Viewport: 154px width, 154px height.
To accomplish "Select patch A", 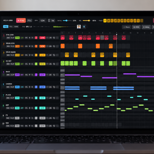I will tap(105, 21).
